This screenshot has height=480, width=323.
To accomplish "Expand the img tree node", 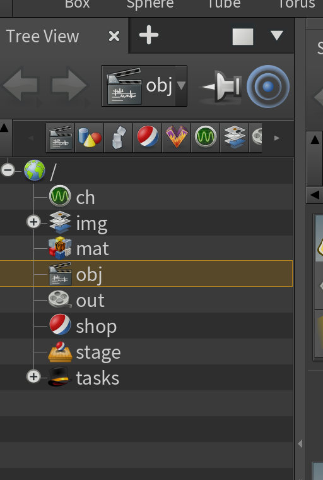I will pos(33,222).
